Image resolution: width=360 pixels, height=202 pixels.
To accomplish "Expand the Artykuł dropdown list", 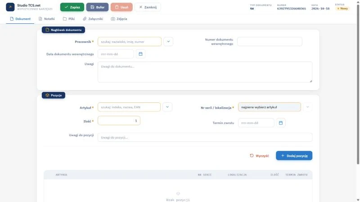I will pyautogui.click(x=167, y=107).
